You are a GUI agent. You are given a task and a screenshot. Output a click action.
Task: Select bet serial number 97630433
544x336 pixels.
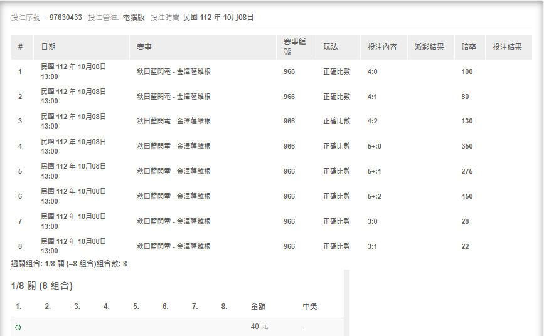tap(66, 18)
